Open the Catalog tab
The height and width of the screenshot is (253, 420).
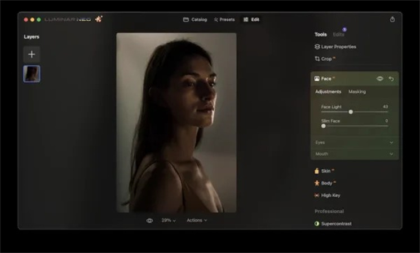[x=195, y=20]
